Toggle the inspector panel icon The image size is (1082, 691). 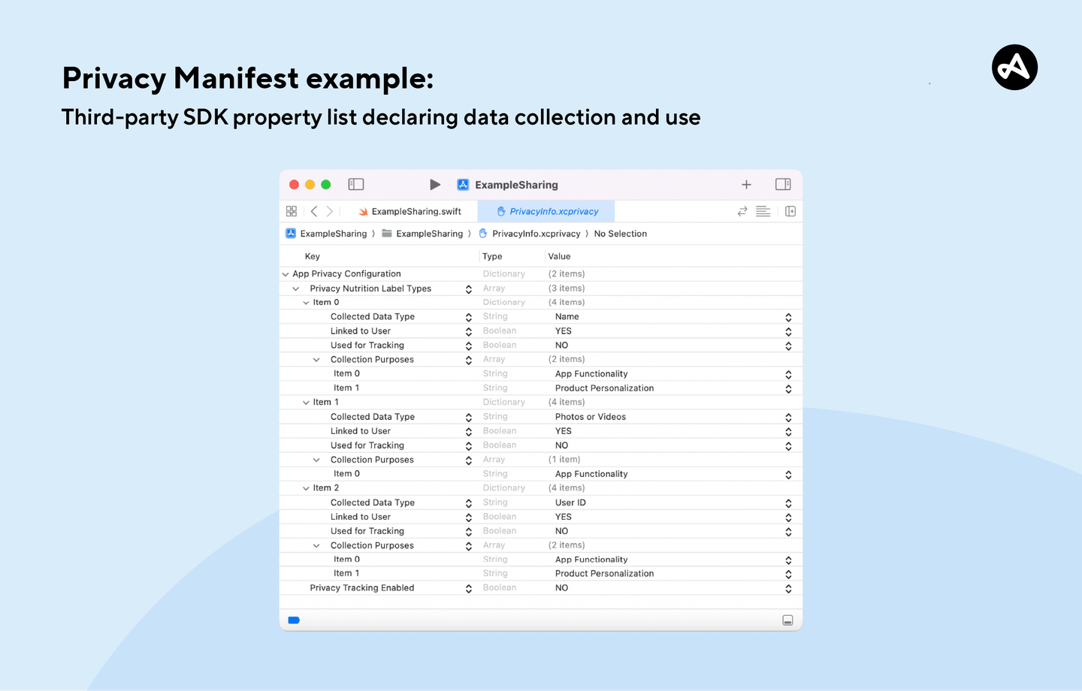click(x=783, y=184)
